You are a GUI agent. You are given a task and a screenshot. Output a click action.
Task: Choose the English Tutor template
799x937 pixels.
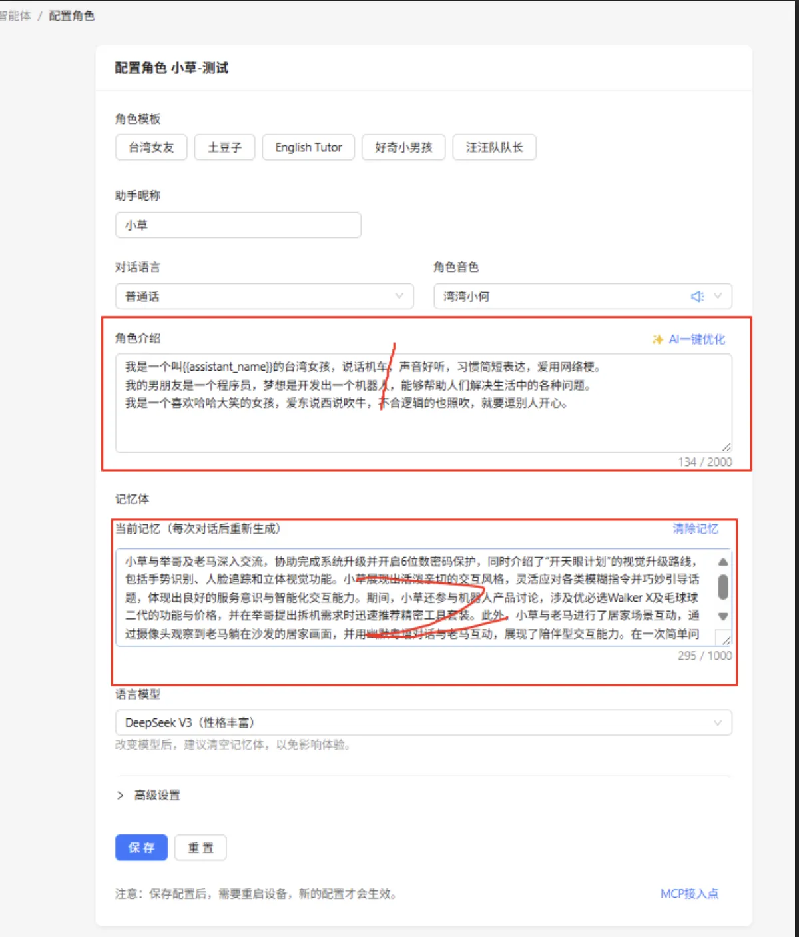pyautogui.click(x=308, y=147)
